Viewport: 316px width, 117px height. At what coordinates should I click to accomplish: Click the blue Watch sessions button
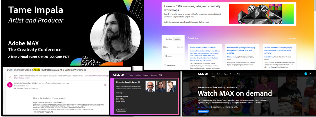(x=203, y=112)
